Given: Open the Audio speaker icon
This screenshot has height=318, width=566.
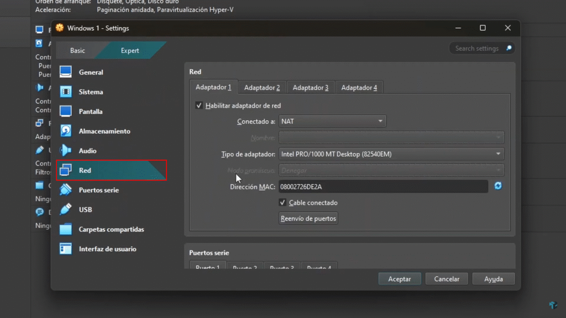Looking at the screenshot, I should point(66,151).
